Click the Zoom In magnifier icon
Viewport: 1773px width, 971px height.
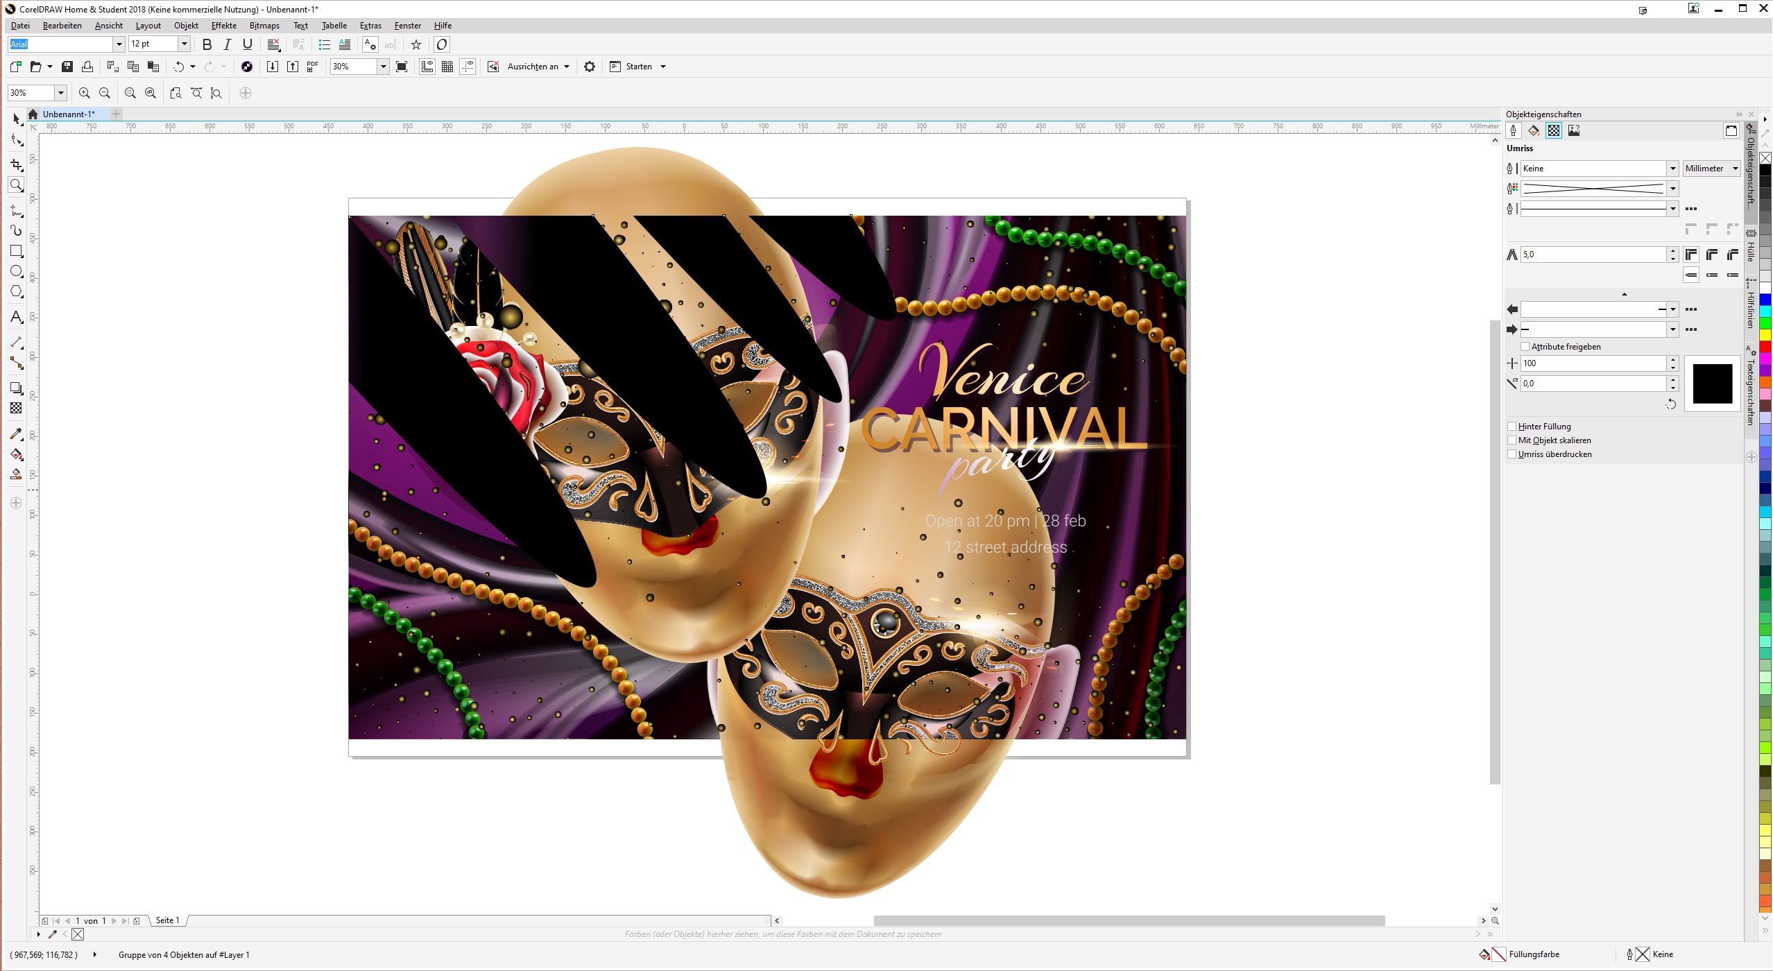(85, 93)
